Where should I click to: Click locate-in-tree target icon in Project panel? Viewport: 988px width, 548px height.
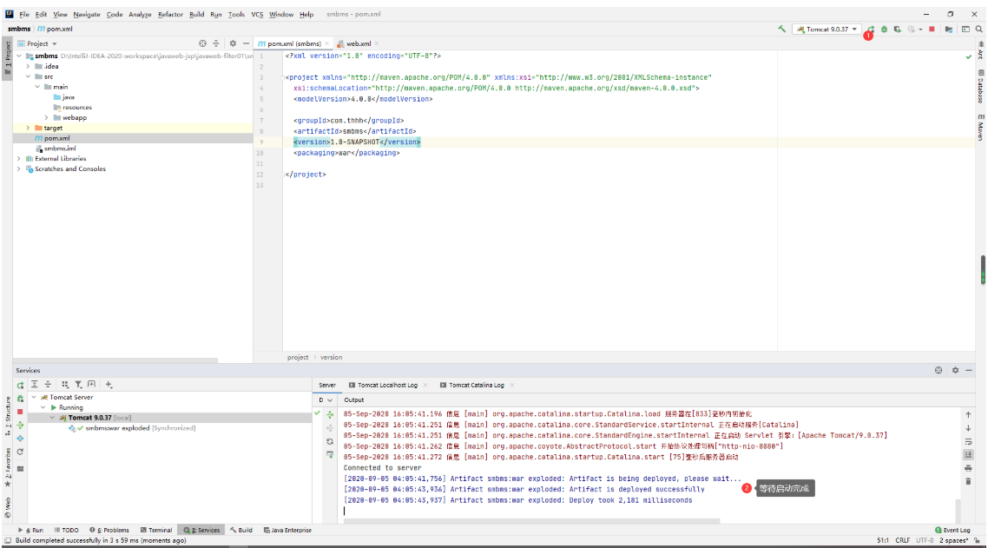click(202, 43)
